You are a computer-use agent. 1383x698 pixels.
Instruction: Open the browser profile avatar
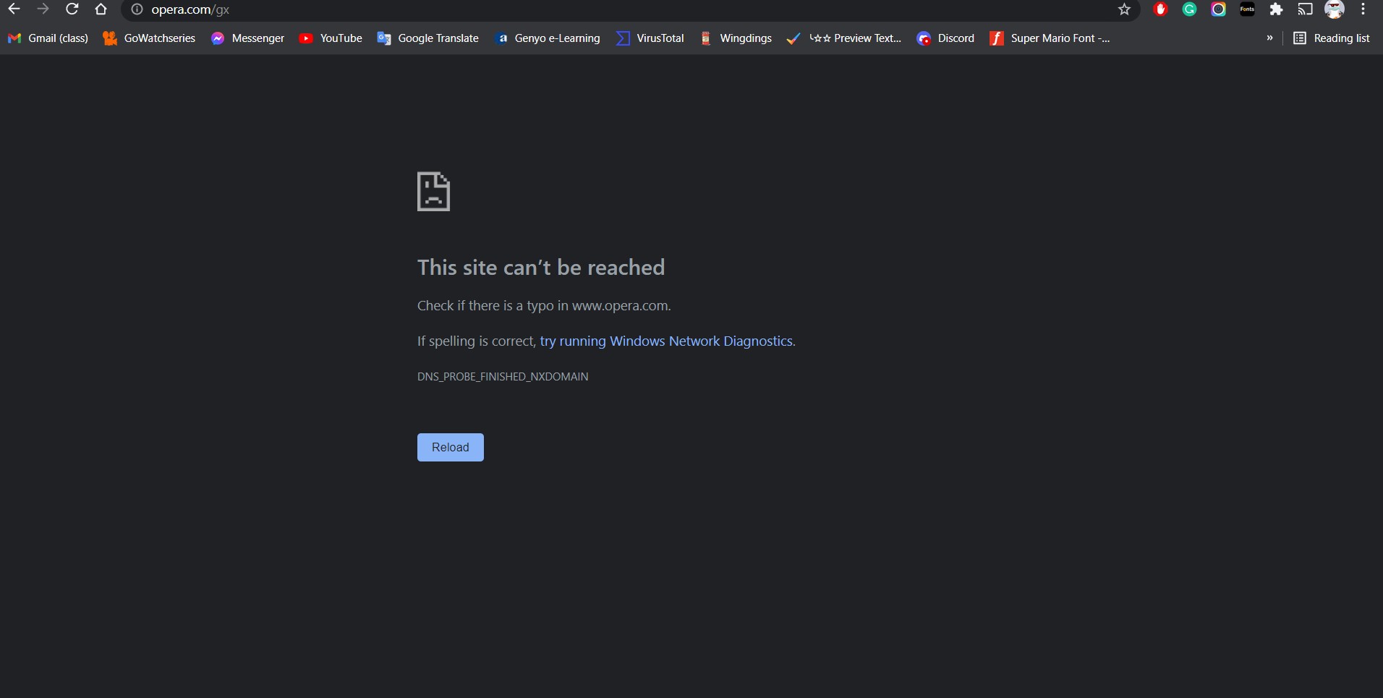tap(1335, 9)
